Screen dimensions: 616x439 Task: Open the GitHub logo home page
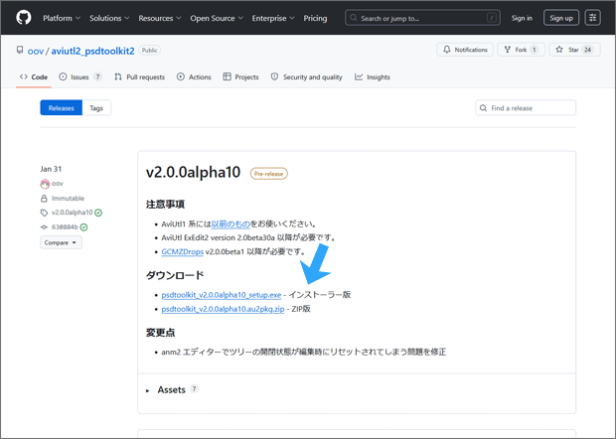point(24,18)
